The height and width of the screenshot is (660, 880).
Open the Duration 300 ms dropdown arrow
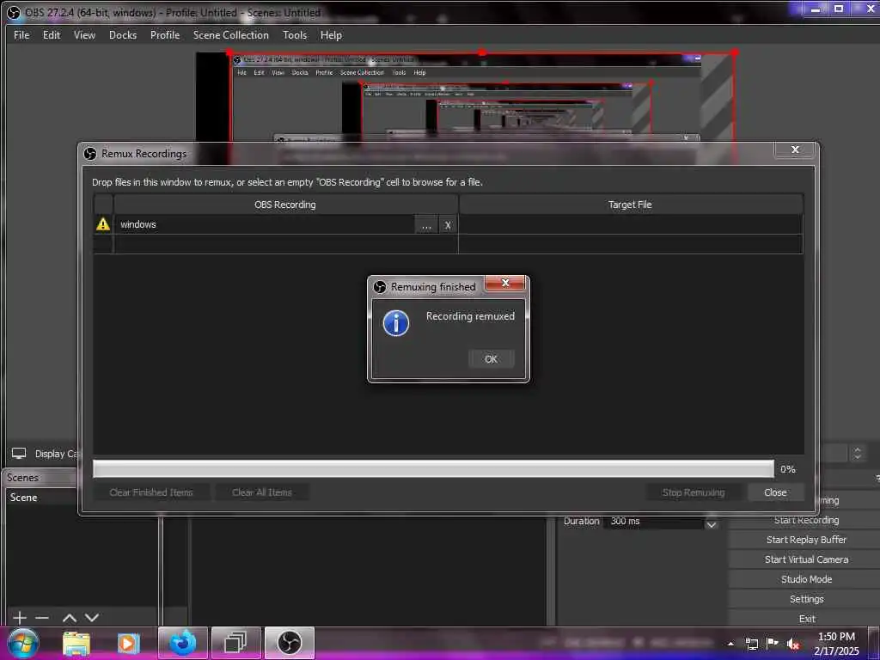(x=712, y=523)
